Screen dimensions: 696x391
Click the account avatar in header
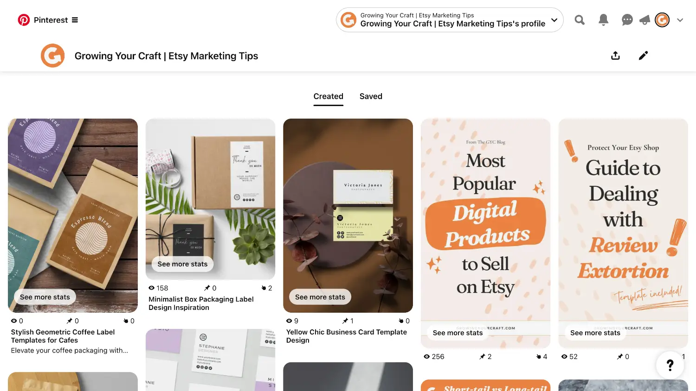(662, 20)
